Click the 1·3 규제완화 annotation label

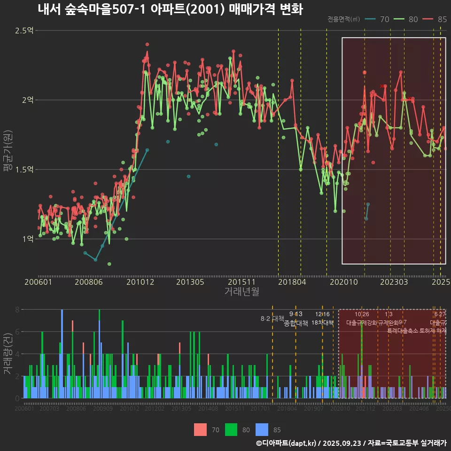(x=389, y=319)
